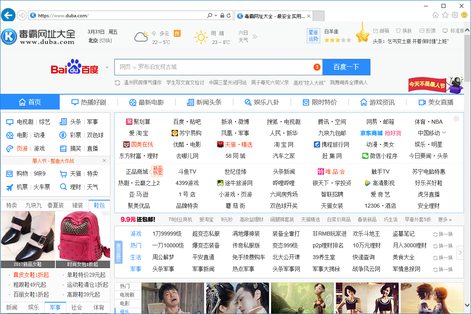The width and height of the screenshot is (471, 314).
Task: Select the 军事 news tab
Action: (55, 307)
